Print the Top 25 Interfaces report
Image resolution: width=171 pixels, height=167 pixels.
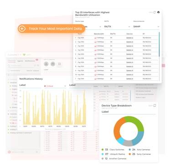(158, 12)
